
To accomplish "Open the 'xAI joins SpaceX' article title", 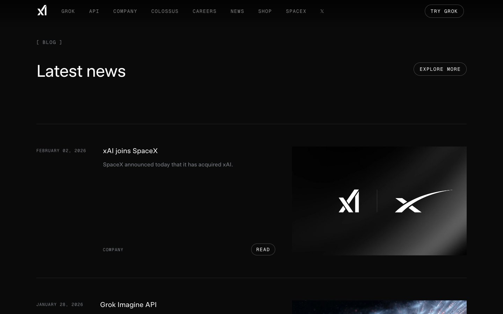I will (x=130, y=151).
